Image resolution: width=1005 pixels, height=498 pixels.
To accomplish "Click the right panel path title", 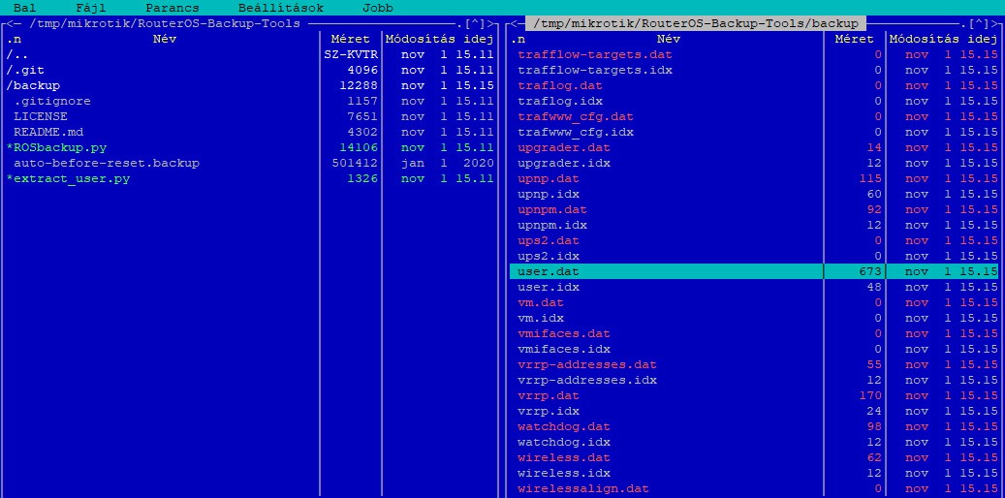I will pyautogui.click(x=696, y=23).
